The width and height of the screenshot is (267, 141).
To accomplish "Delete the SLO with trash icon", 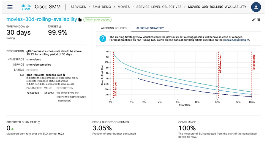I will [x=259, y=20].
